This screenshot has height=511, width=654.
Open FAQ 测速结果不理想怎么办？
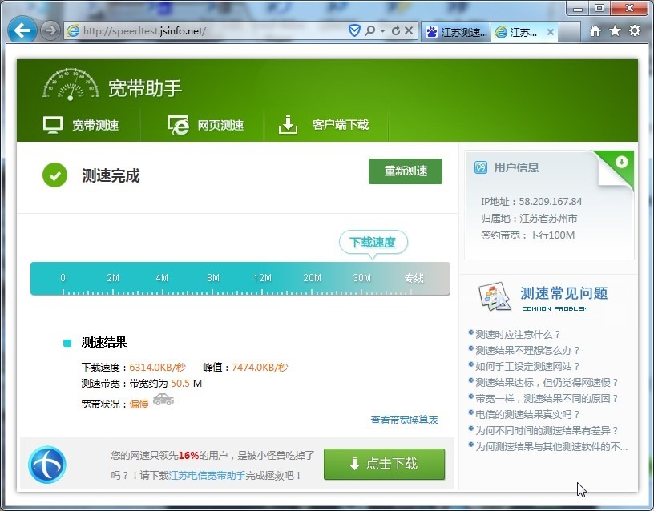(x=527, y=351)
